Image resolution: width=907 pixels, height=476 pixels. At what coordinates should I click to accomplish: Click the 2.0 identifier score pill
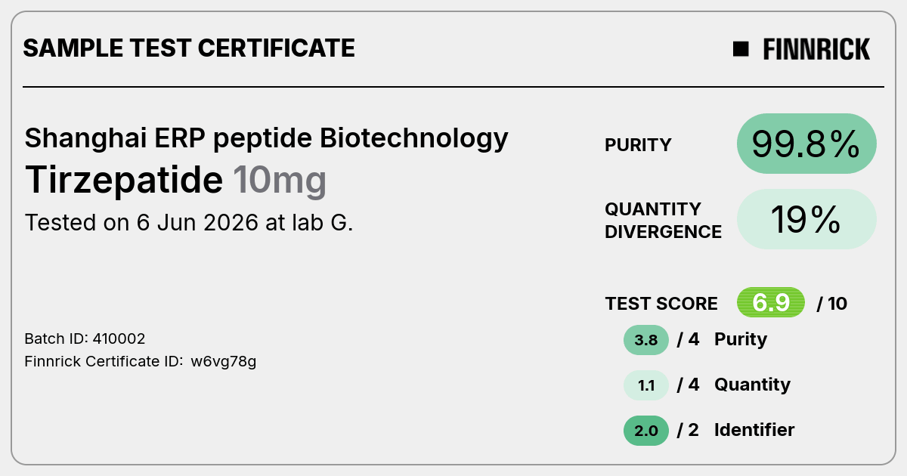pos(646,431)
